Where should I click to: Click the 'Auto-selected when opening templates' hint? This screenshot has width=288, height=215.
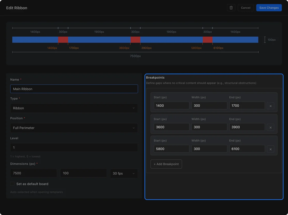coord(37,192)
